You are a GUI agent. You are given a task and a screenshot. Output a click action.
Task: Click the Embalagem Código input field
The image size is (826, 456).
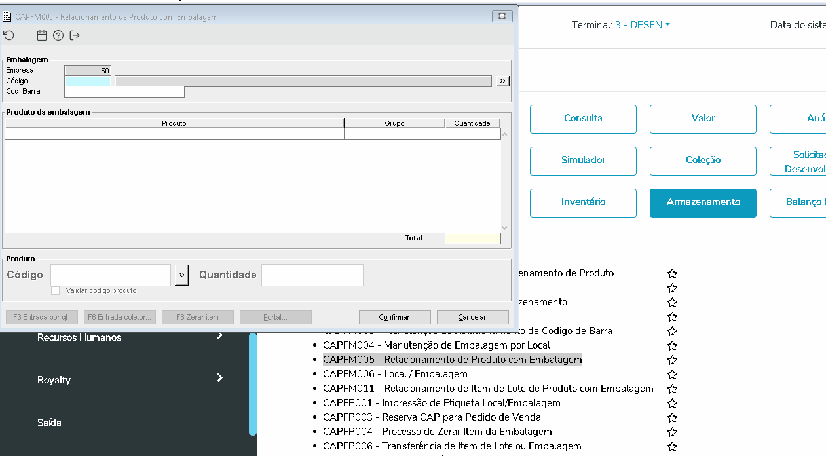(x=88, y=81)
